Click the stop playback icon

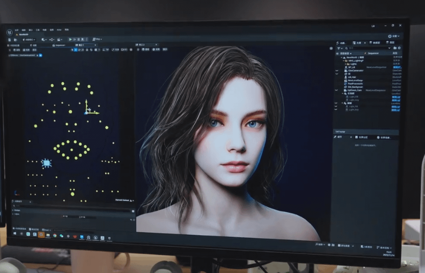click(79, 40)
